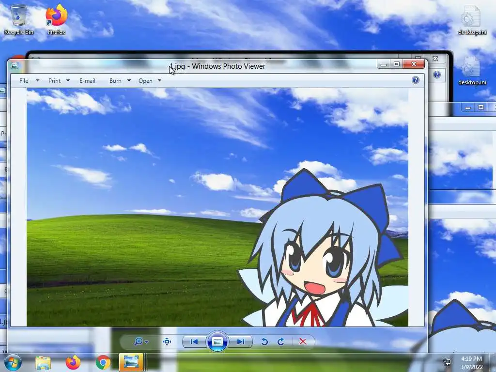
Task: Expand the Burn dropdown arrow
Action: 129,80
